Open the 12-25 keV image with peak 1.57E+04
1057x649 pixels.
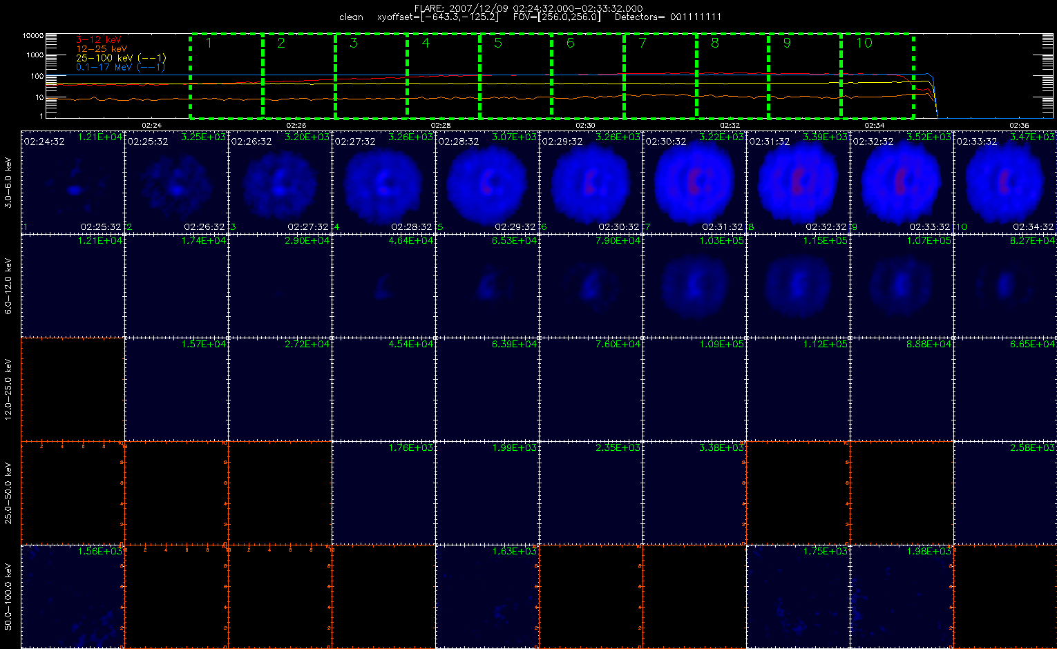(x=177, y=389)
